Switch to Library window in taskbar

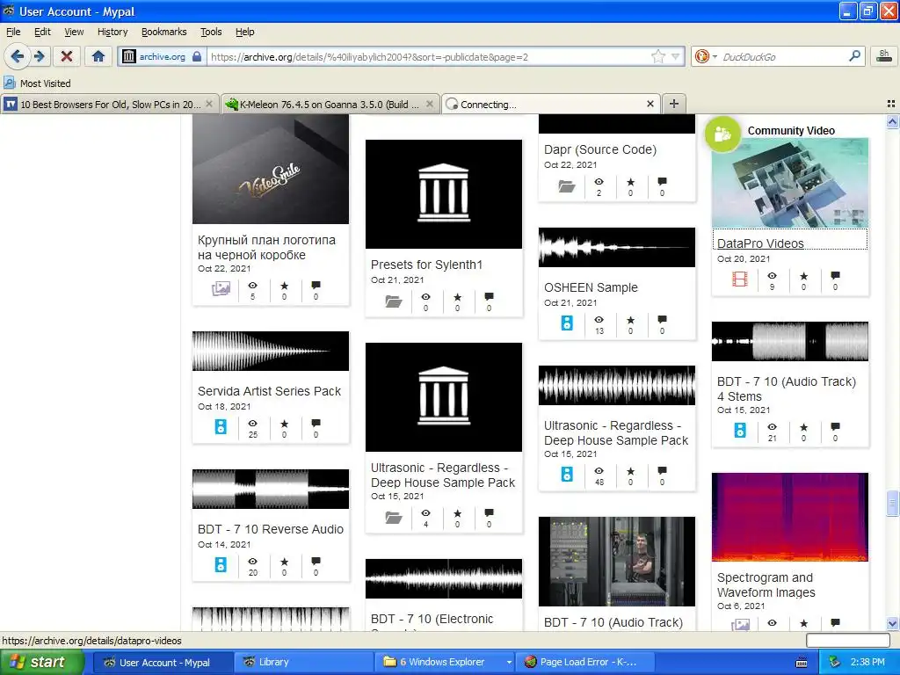pos(303,662)
